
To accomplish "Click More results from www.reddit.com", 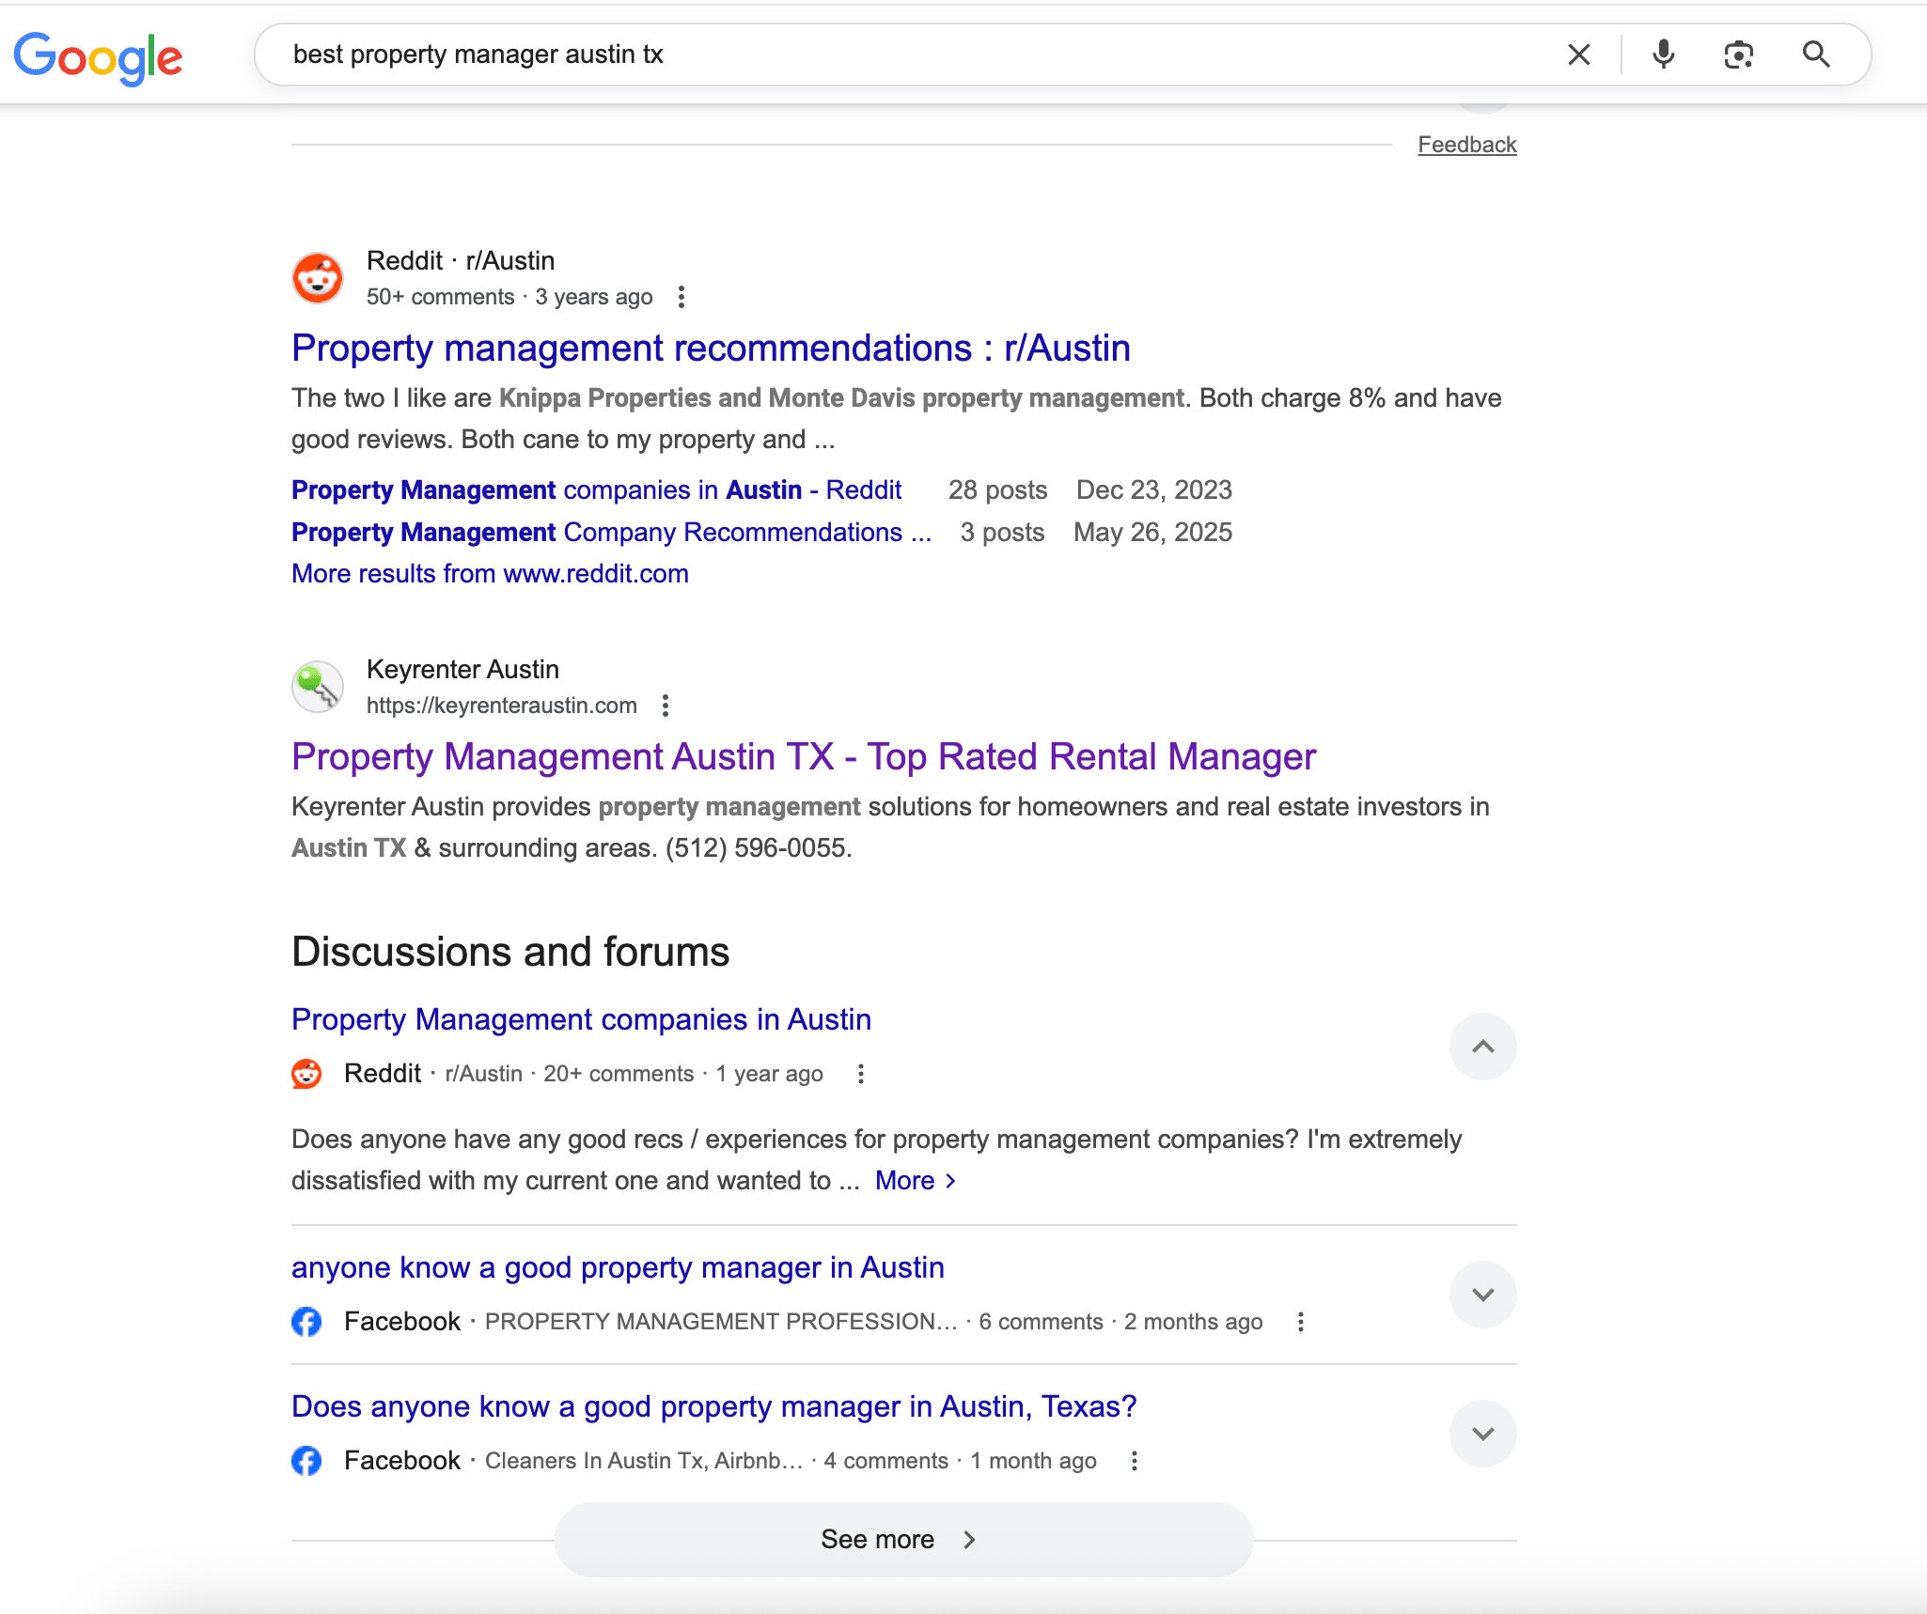I will [x=490, y=574].
